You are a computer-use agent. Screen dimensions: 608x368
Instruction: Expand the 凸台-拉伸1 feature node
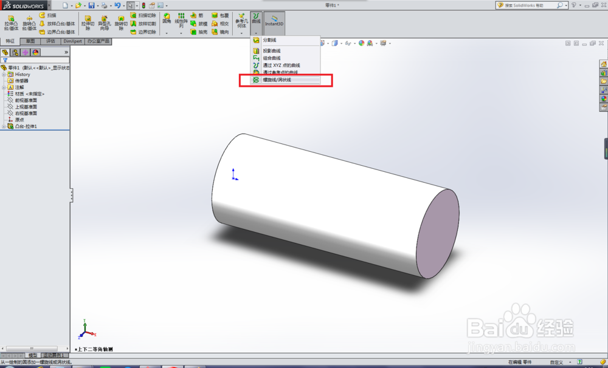click(4, 127)
